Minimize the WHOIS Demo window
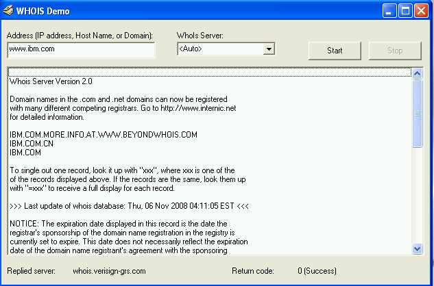 (x=389, y=11)
